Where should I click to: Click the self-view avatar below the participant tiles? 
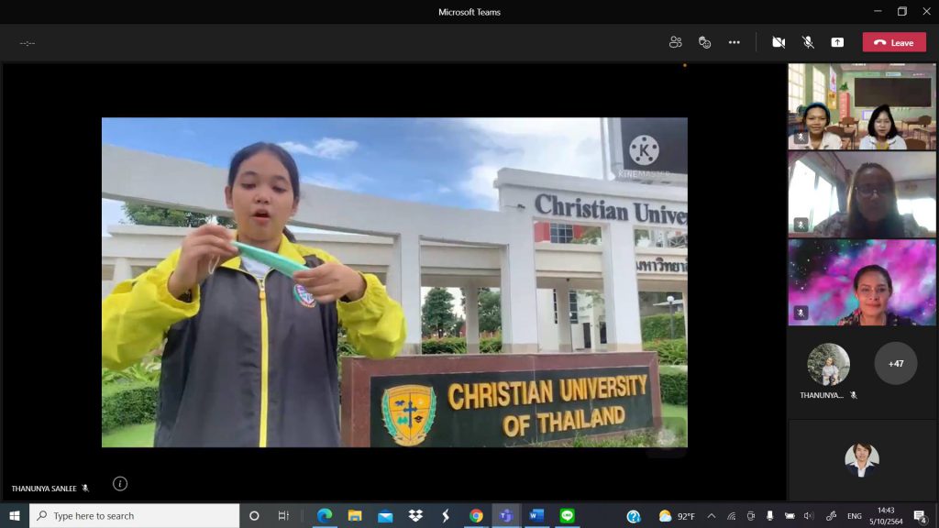point(862,459)
